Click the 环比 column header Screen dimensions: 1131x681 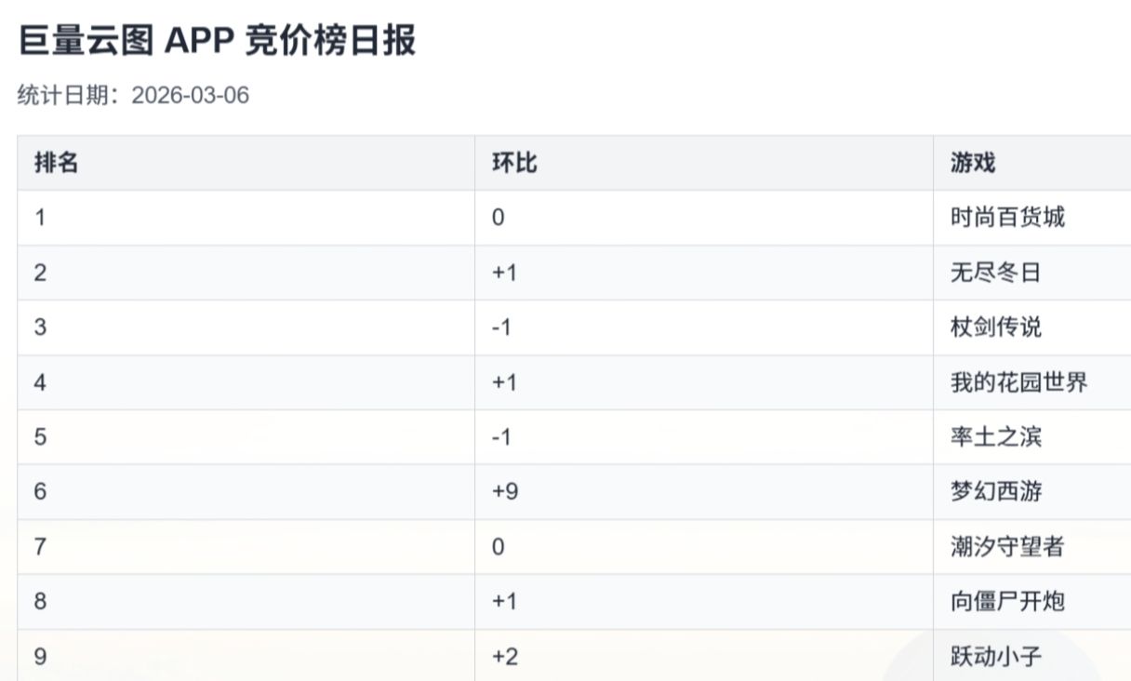point(514,164)
